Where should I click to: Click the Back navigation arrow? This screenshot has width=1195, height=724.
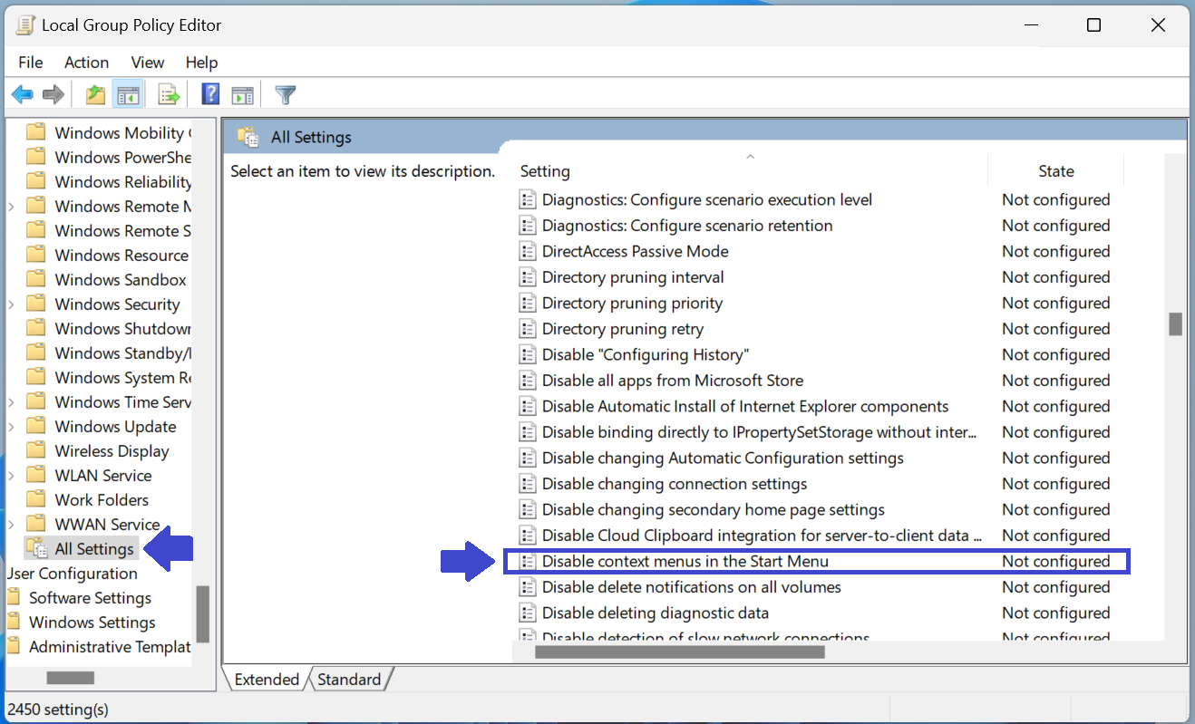22,94
